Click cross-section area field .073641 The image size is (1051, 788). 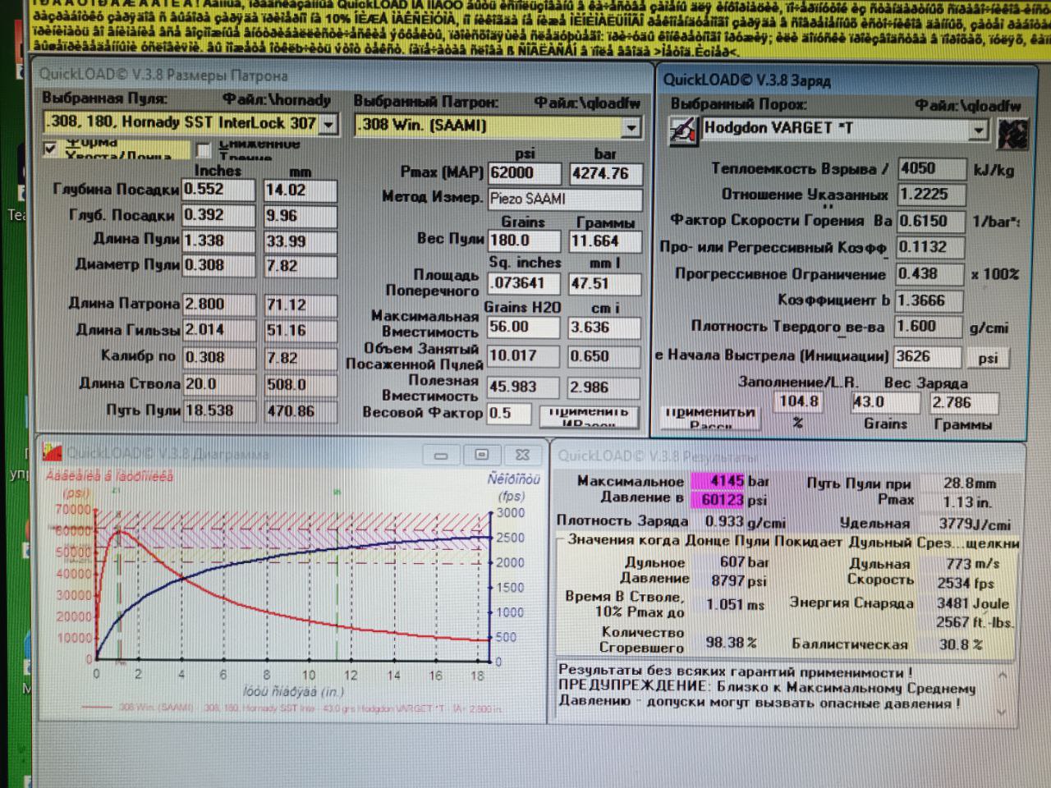coord(524,283)
